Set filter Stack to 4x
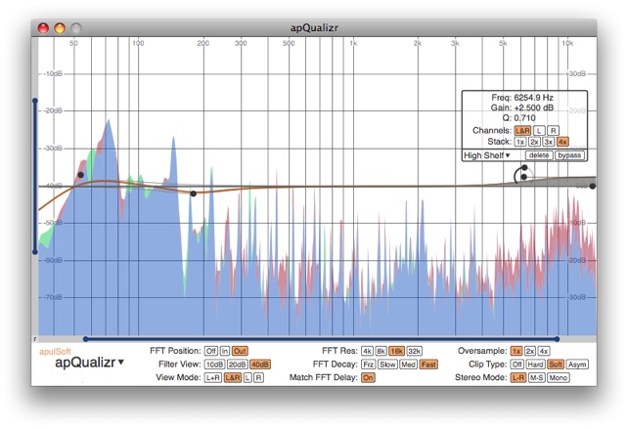This screenshot has height=429, width=628. pos(562,142)
